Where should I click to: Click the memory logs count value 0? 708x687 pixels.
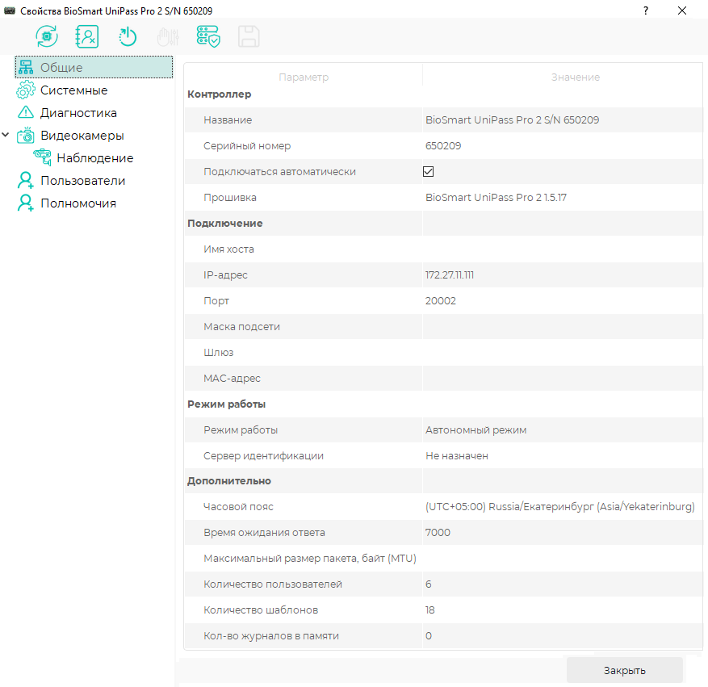(x=429, y=635)
